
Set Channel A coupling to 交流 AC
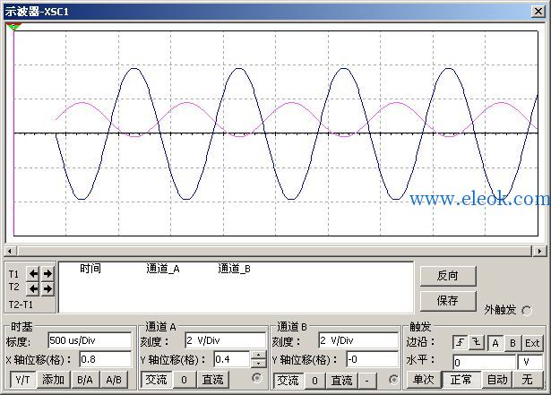tap(157, 380)
